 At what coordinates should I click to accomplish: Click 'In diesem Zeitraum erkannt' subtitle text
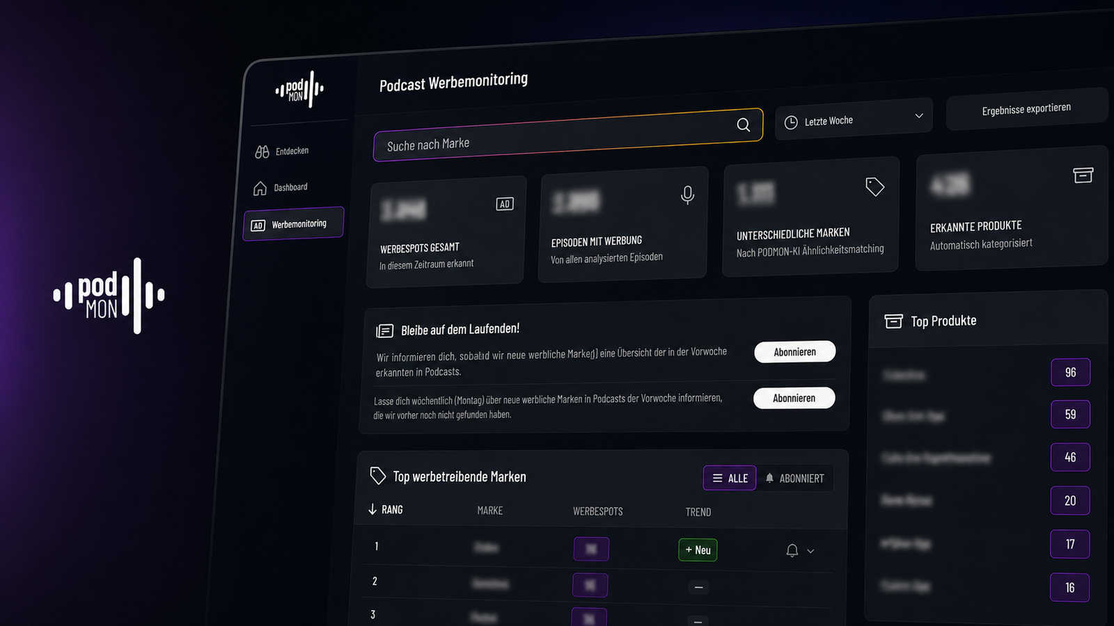tap(426, 264)
